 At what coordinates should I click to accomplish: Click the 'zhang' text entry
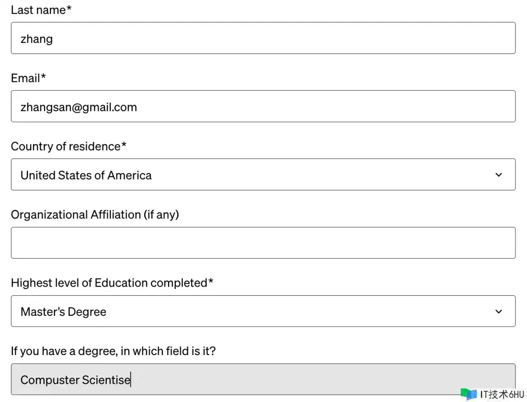pyautogui.click(x=37, y=39)
